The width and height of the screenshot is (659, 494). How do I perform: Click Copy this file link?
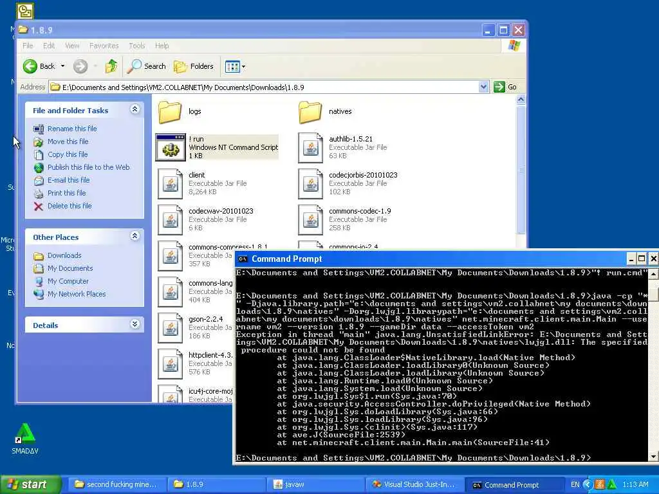coord(67,154)
